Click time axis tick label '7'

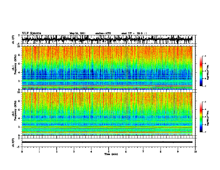(143, 152)
